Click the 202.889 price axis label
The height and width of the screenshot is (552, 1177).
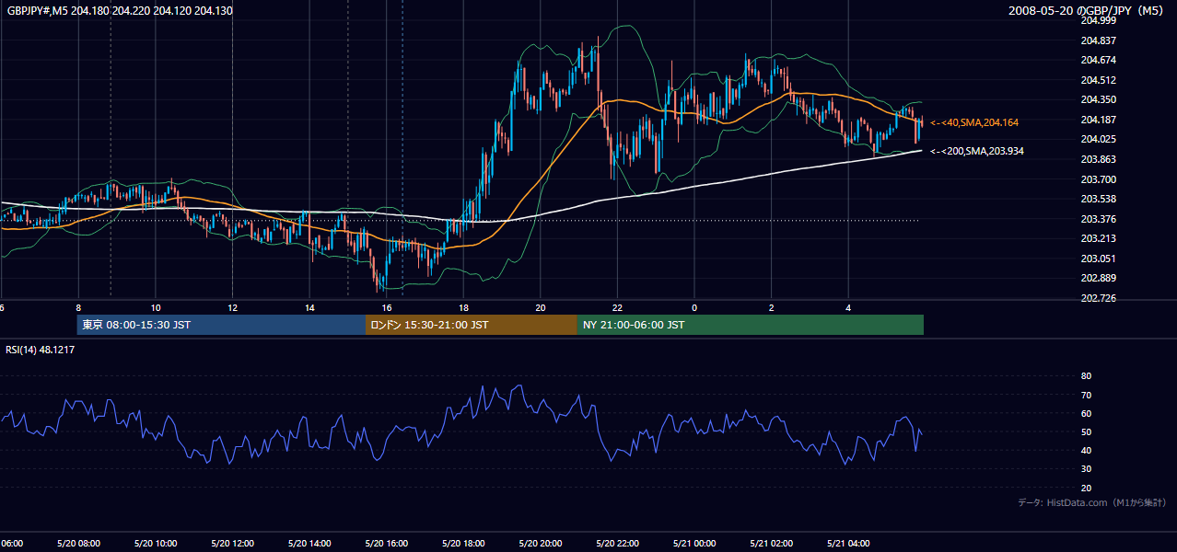pyautogui.click(x=1098, y=278)
